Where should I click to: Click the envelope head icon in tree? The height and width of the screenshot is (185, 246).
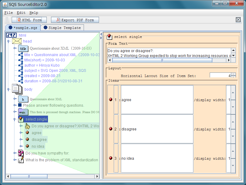[17, 41]
